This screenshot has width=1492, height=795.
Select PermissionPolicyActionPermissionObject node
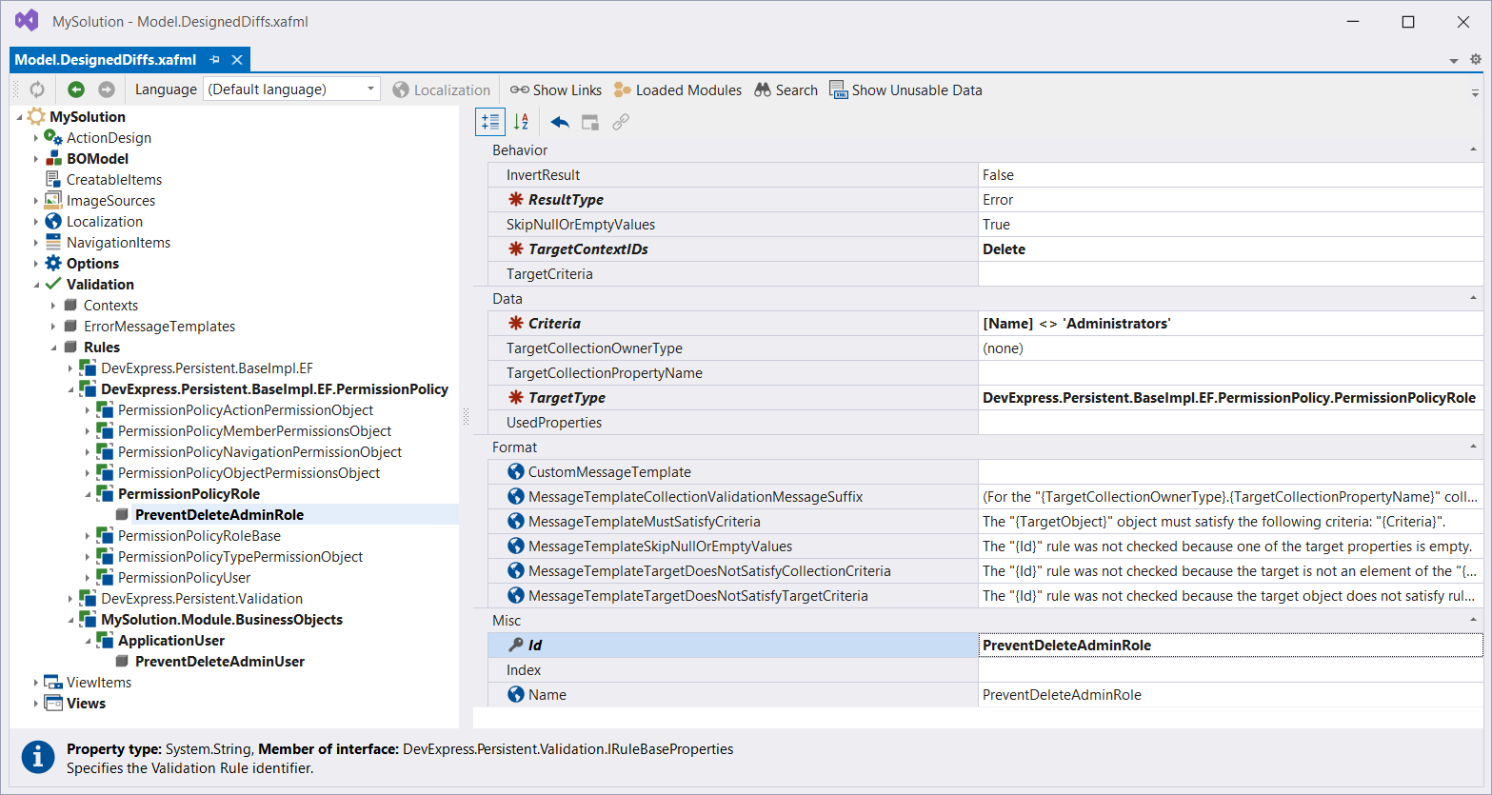pyautogui.click(x=246, y=410)
